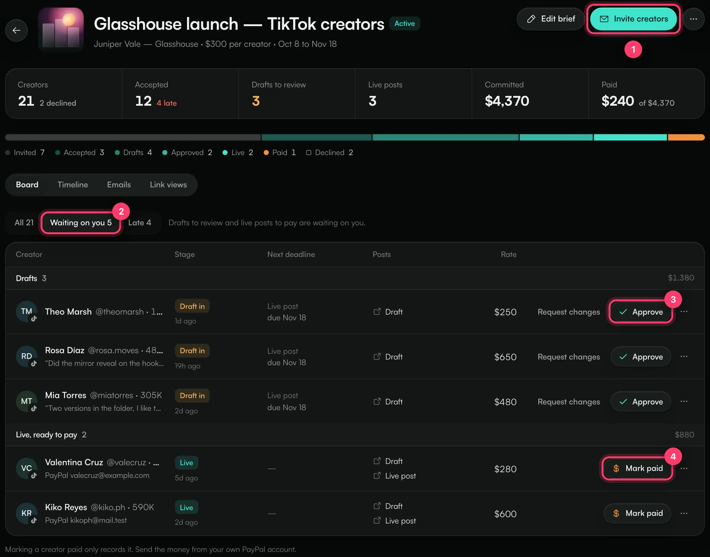Open Valentina Cruz's Live post link

(395, 476)
